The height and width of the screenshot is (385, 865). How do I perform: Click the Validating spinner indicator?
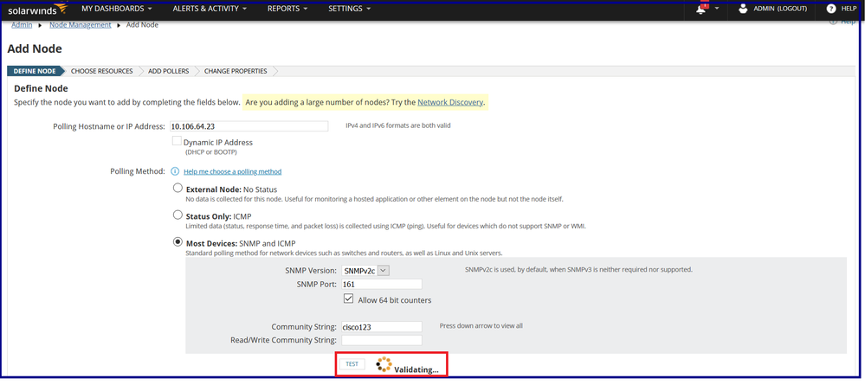click(384, 364)
